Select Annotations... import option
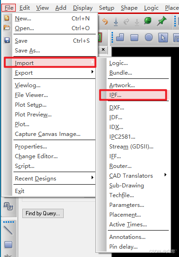 click(138, 237)
